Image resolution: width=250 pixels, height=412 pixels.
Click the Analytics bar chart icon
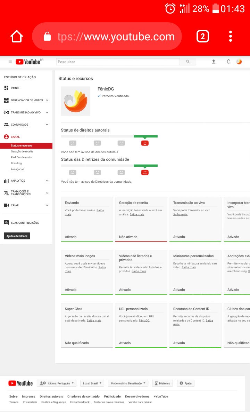tap(6, 181)
